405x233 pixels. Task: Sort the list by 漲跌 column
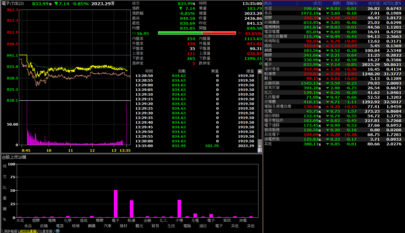click(x=336, y=3)
